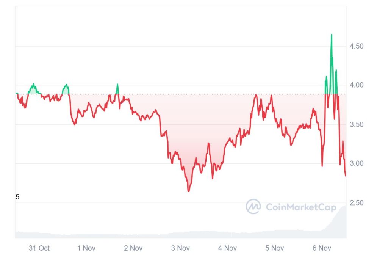The width and height of the screenshot is (388, 259).
Task: Click the "5" label at chart left
Action: point(17,197)
